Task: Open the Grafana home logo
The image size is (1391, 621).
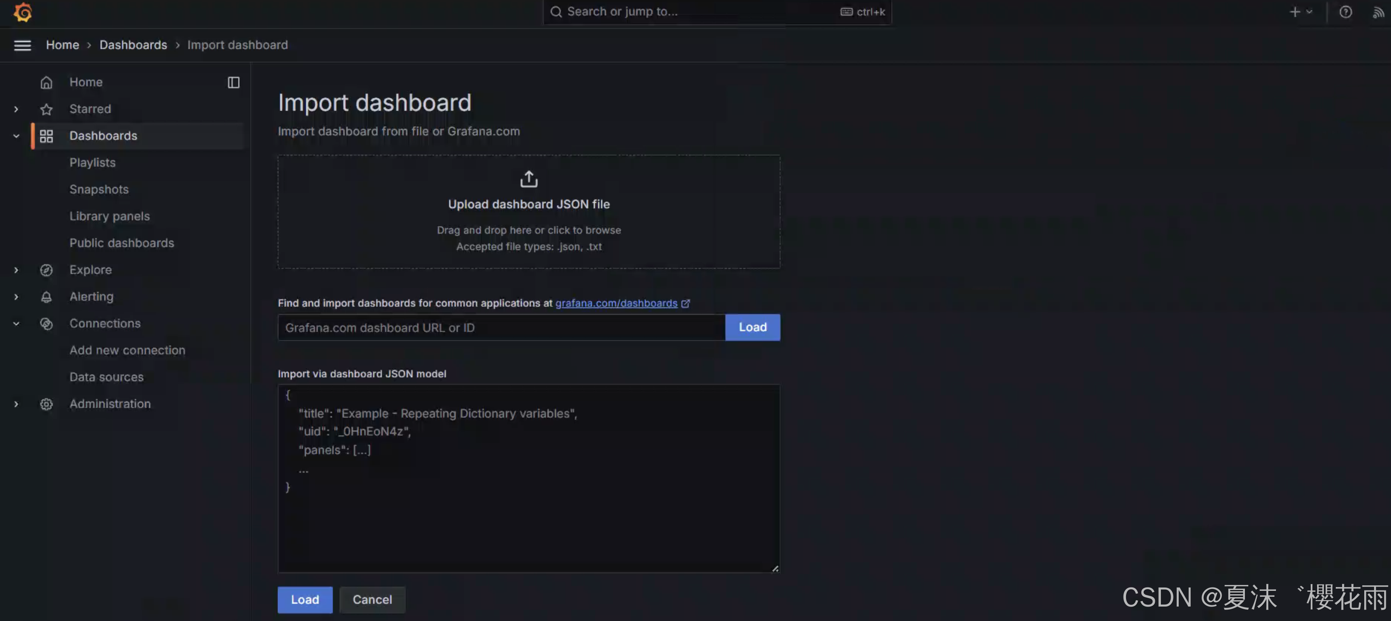Action: (x=23, y=12)
